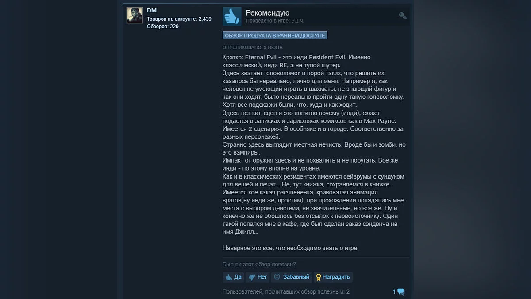View the reviewer's 'Обзоров: 229' list
The image size is (531, 299).
point(163,27)
